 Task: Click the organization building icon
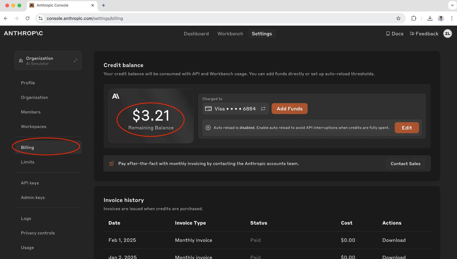click(x=21, y=61)
